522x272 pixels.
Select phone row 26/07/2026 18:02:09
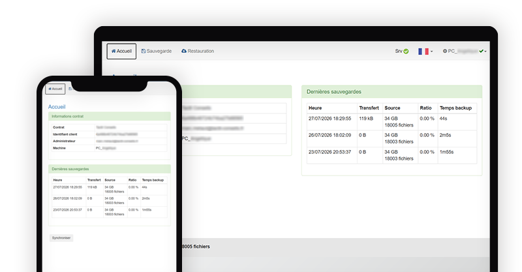pos(110,201)
